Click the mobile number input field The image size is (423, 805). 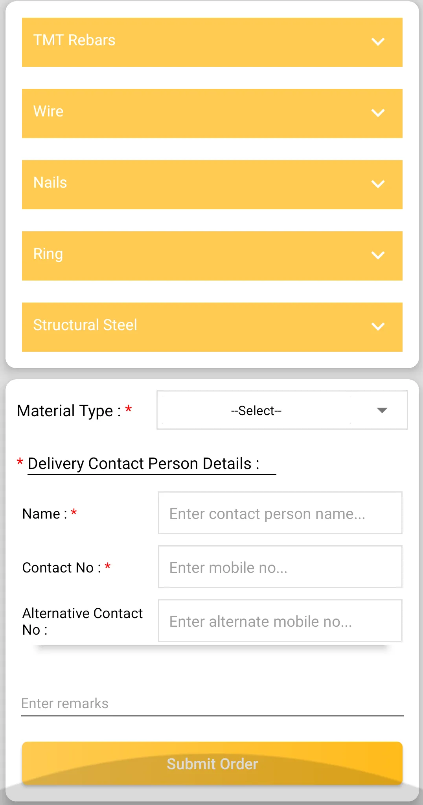click(x=280, y=567)
